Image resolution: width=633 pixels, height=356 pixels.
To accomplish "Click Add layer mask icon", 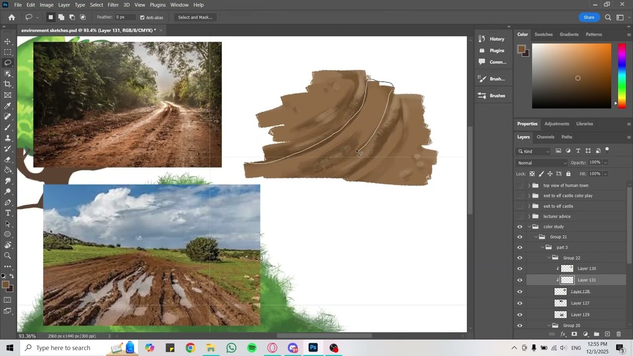I will point(574,334).
